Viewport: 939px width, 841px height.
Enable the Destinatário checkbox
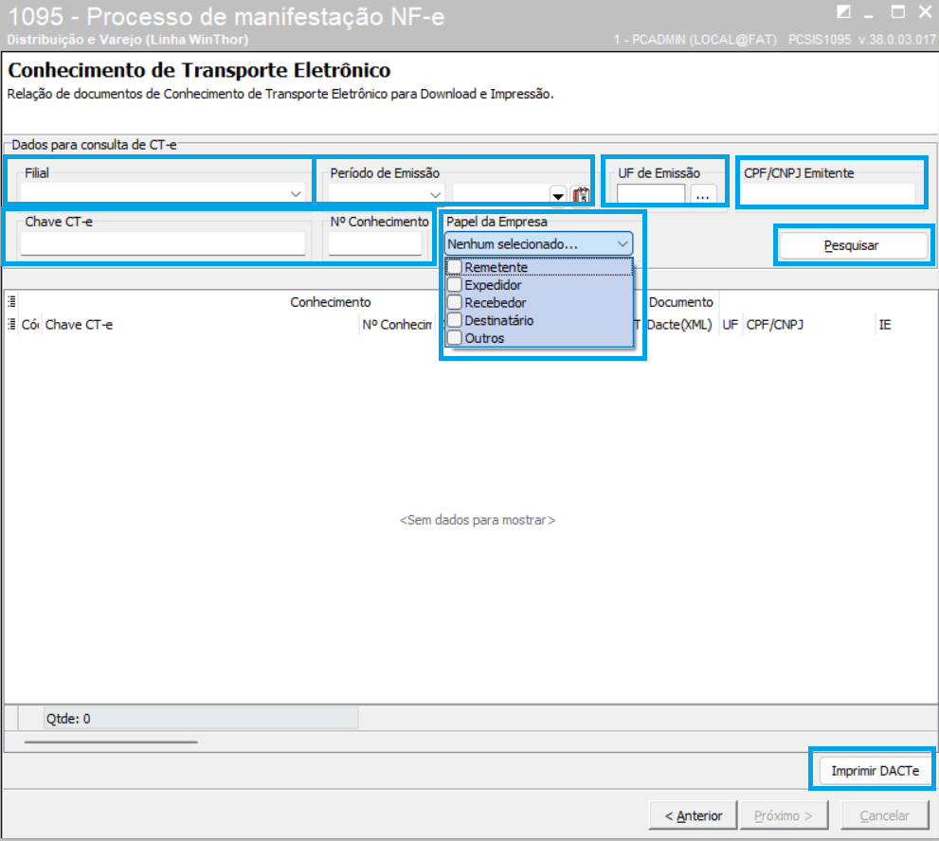455,320
